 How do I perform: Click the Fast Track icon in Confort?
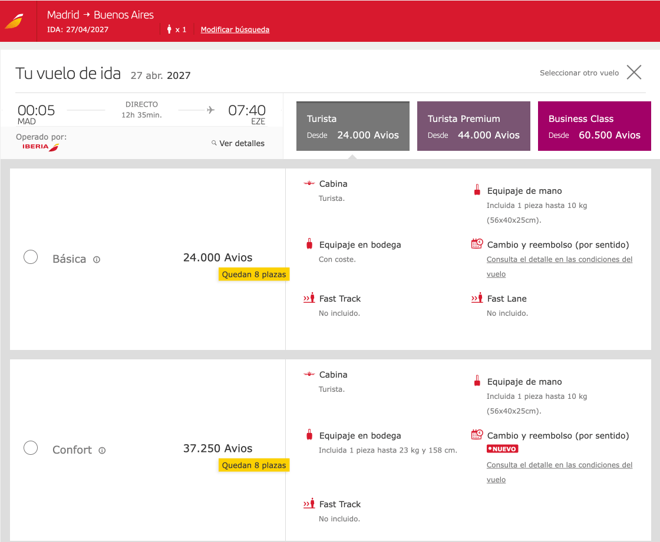click(309, 503)
